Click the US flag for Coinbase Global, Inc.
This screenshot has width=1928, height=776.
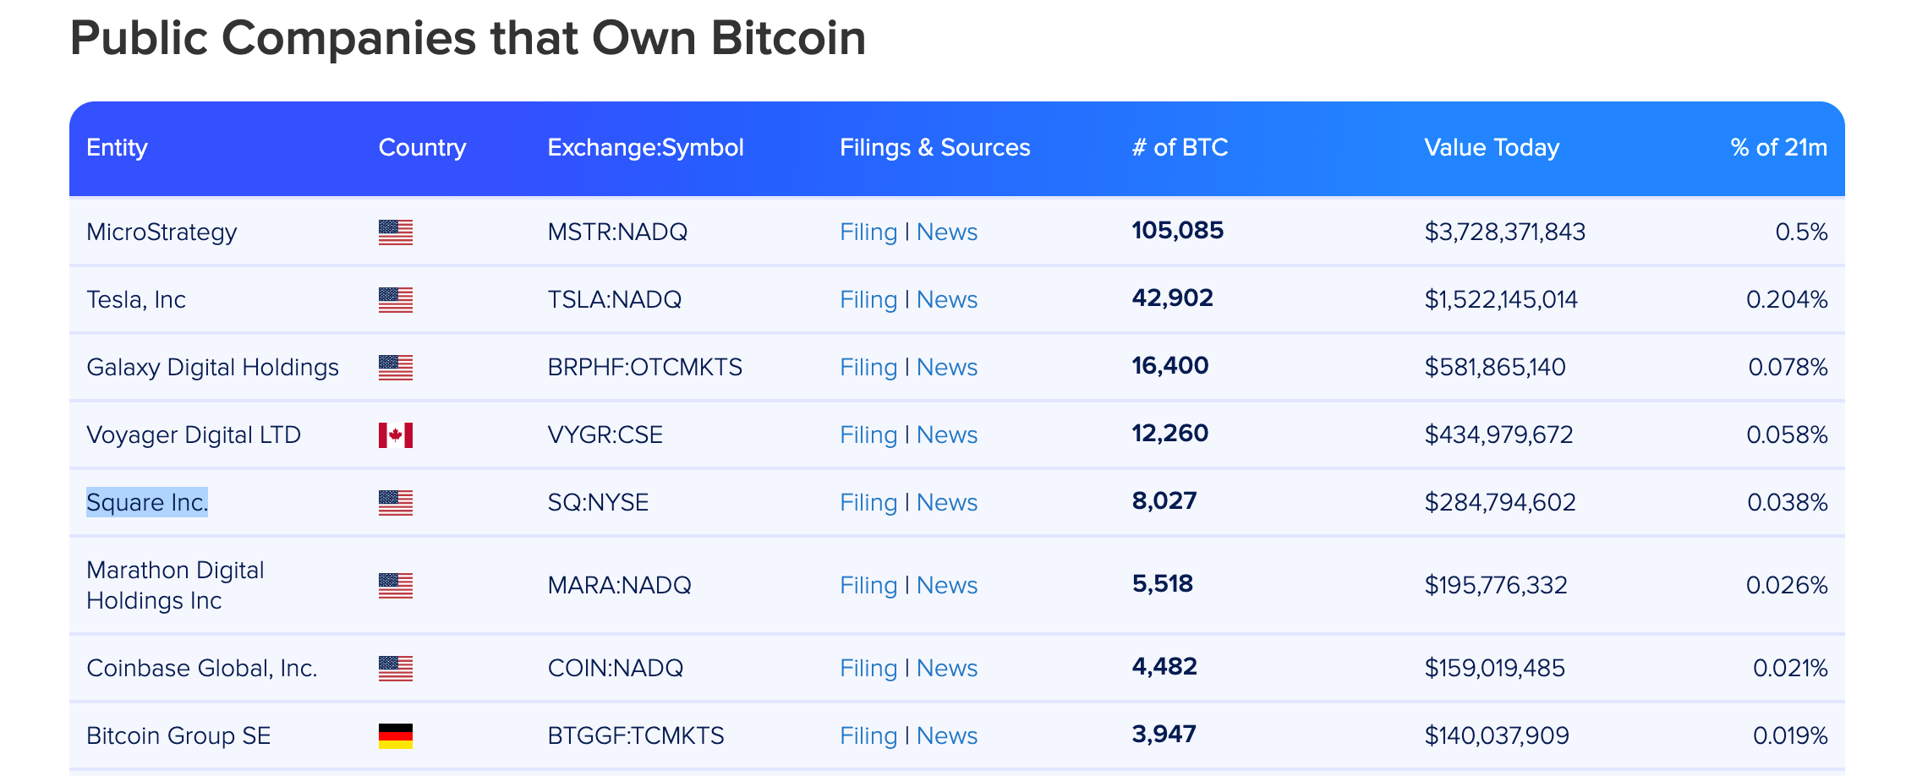396,669
